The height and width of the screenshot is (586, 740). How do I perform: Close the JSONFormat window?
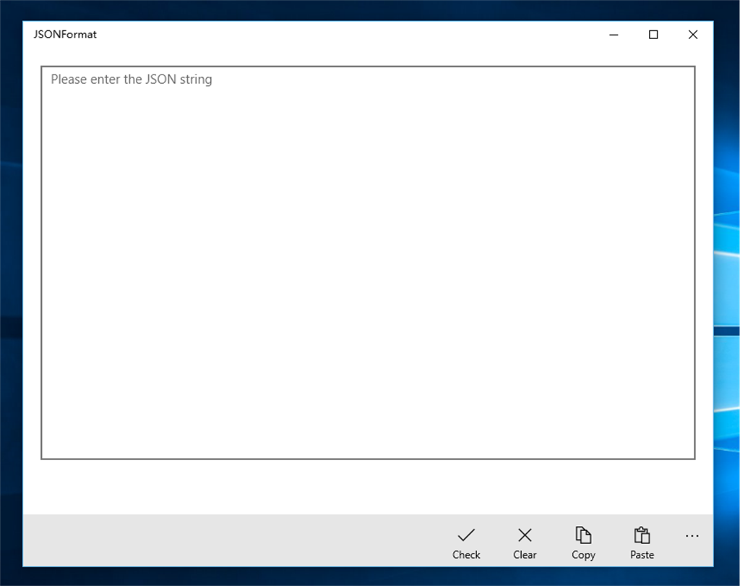[x=693, y=35]
